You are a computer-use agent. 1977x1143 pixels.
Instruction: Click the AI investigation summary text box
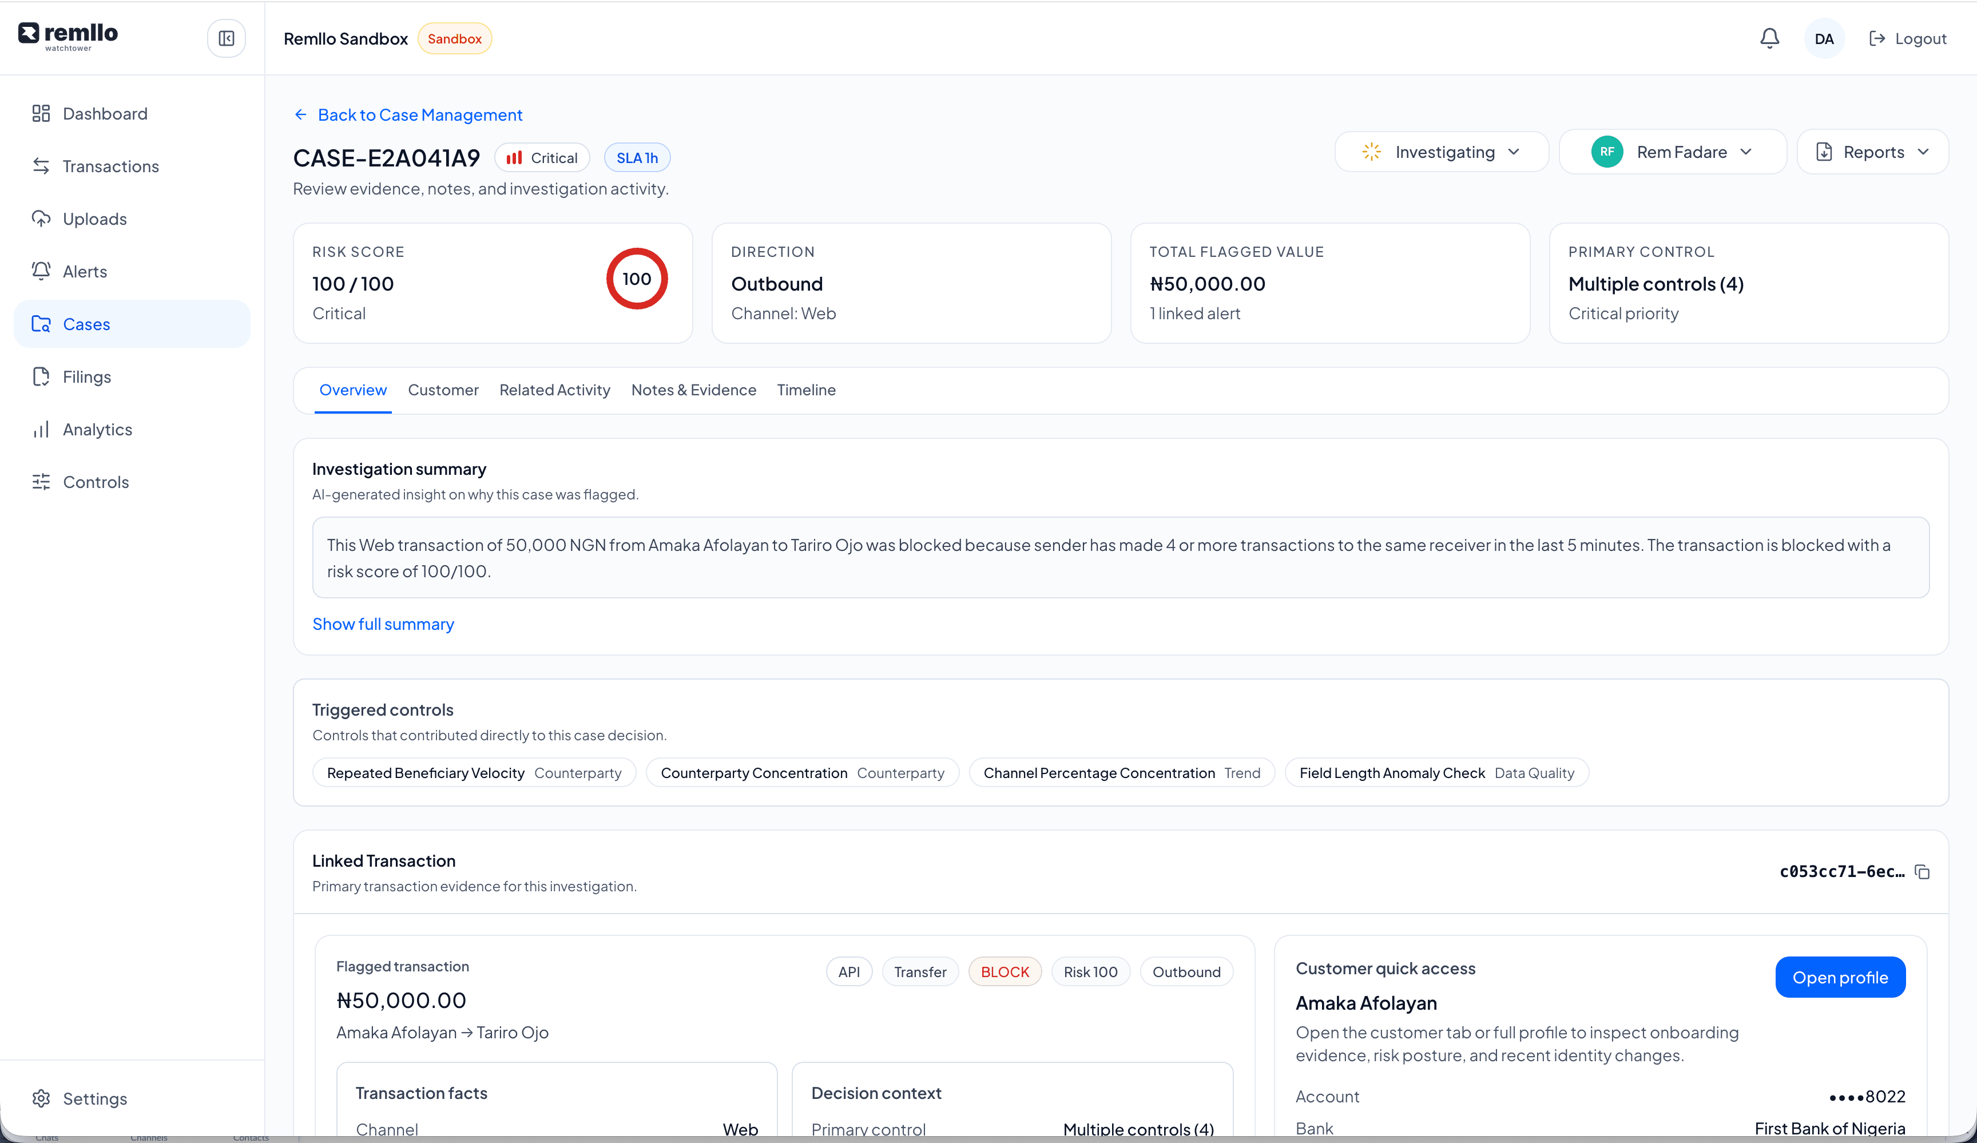(1120, 557)
